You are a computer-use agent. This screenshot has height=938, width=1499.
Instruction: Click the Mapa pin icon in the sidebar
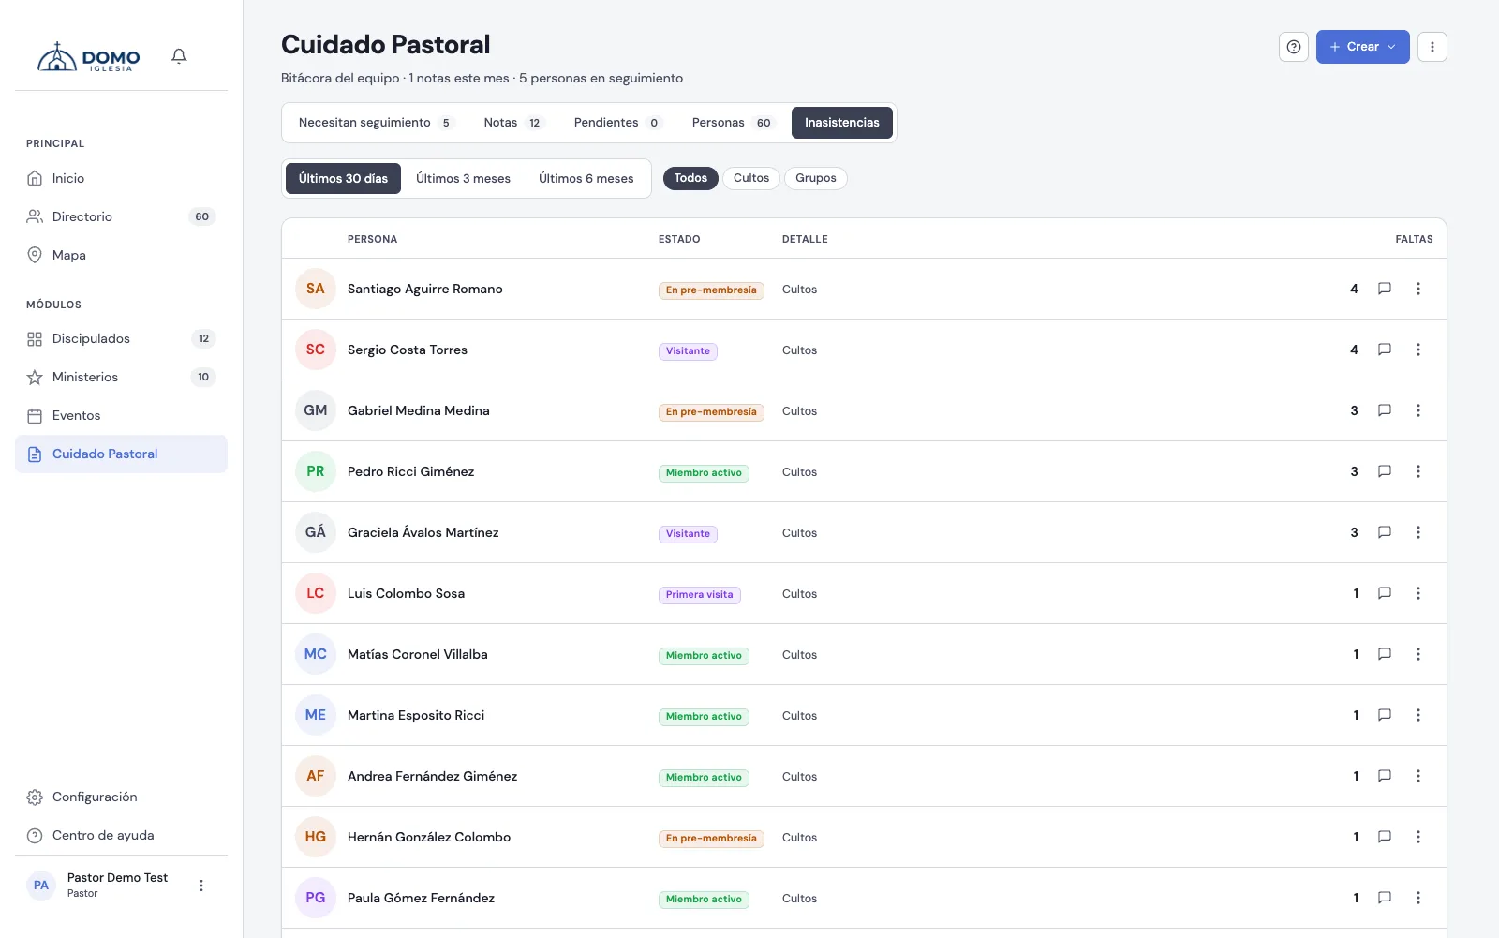tap(35, 255)
